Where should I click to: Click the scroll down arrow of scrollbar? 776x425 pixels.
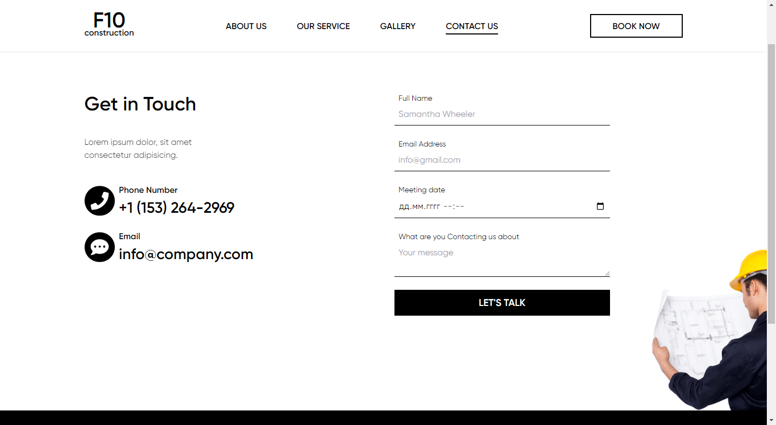coord(771,419)
